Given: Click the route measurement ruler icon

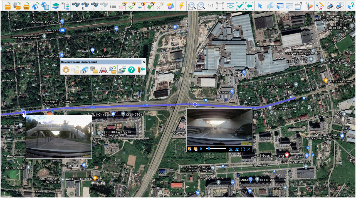Looking at the screenshot, I should pyautogui.click(x=320, y=6).
